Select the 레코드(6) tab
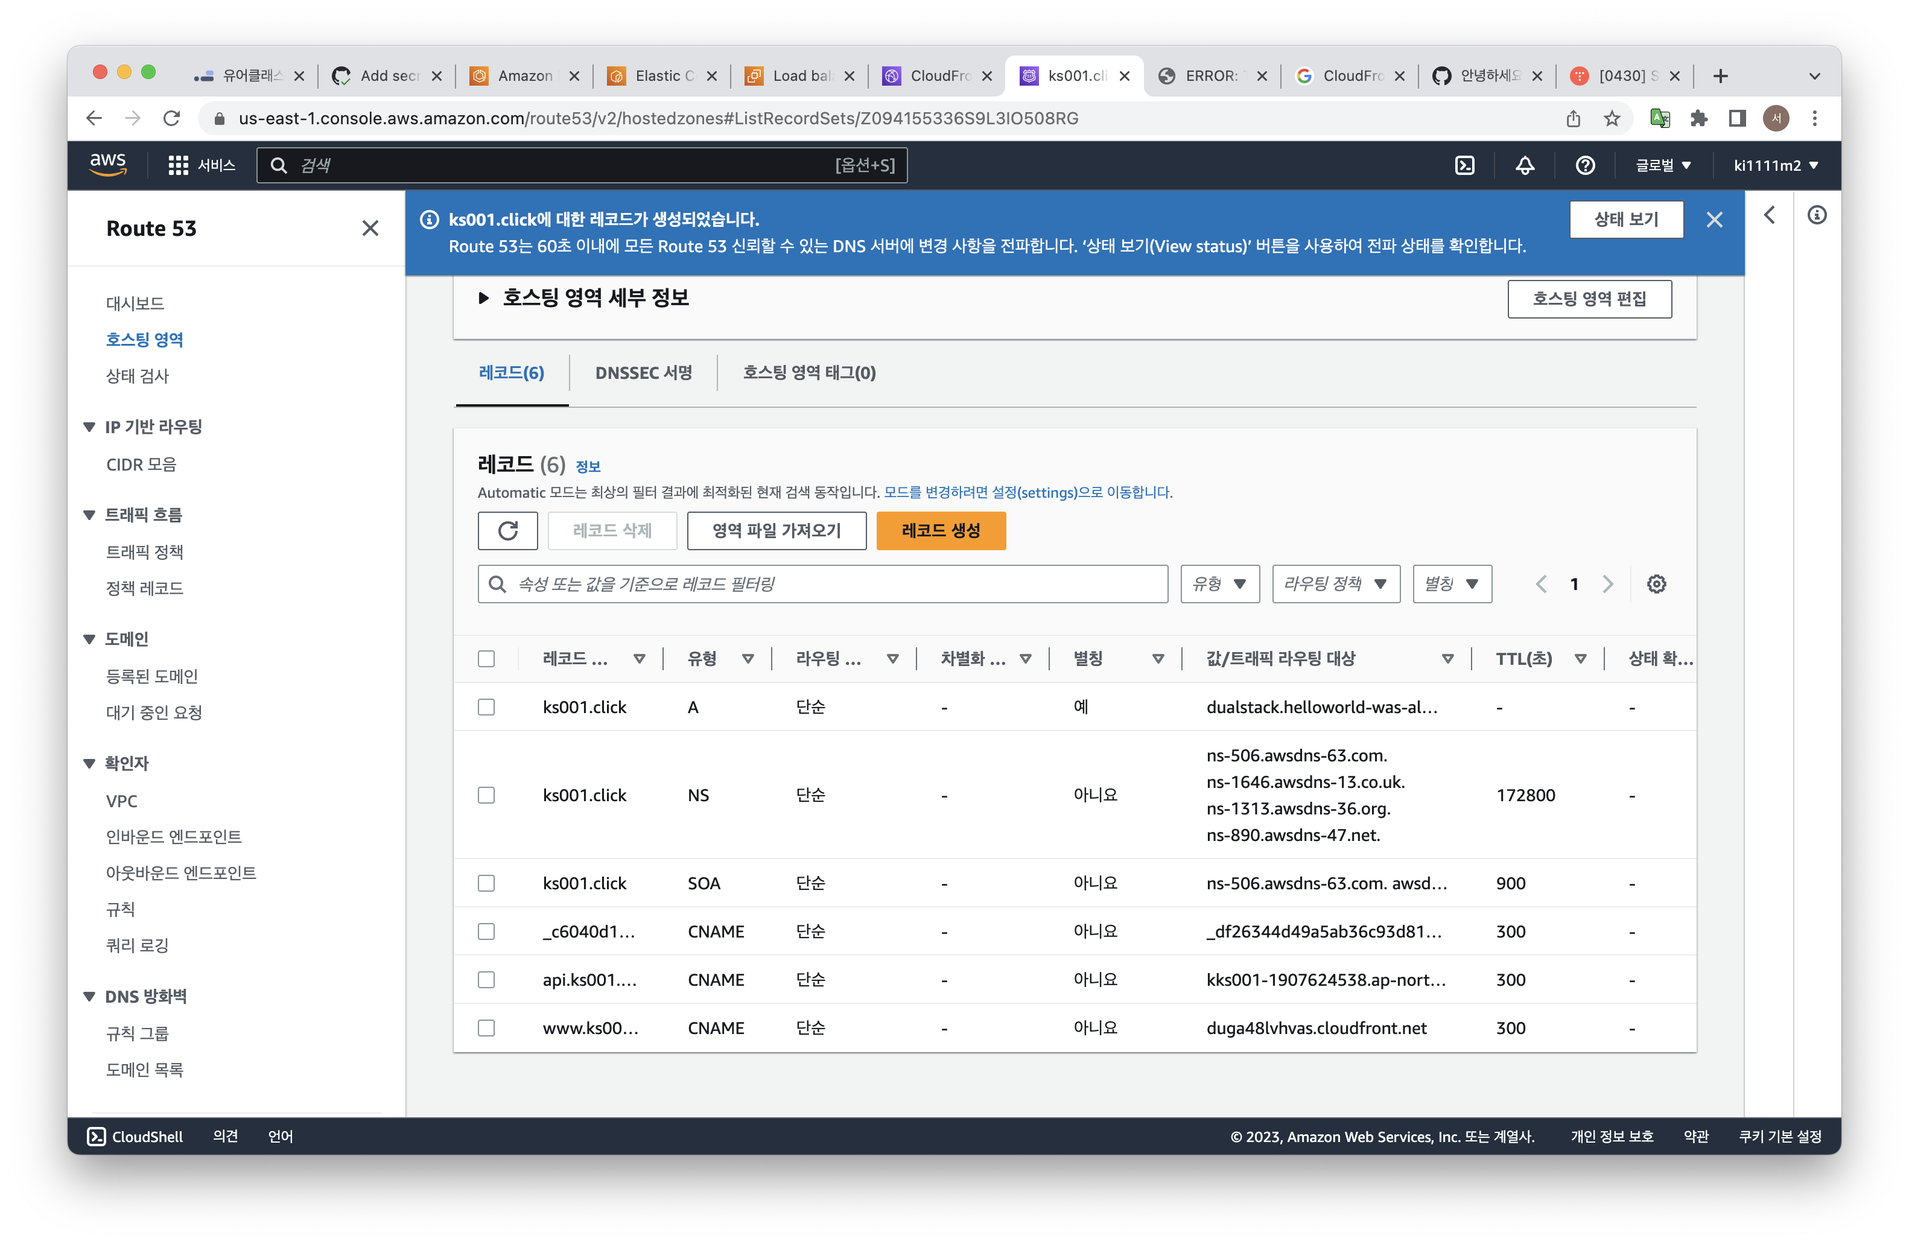This screenshot has height=1244, width=1909. 511,373
